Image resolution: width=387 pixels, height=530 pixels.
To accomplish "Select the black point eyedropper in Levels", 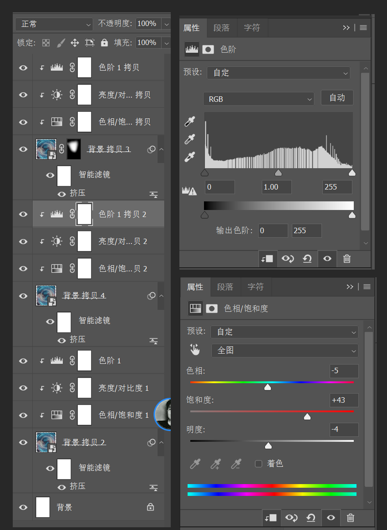I will point(189,121).
